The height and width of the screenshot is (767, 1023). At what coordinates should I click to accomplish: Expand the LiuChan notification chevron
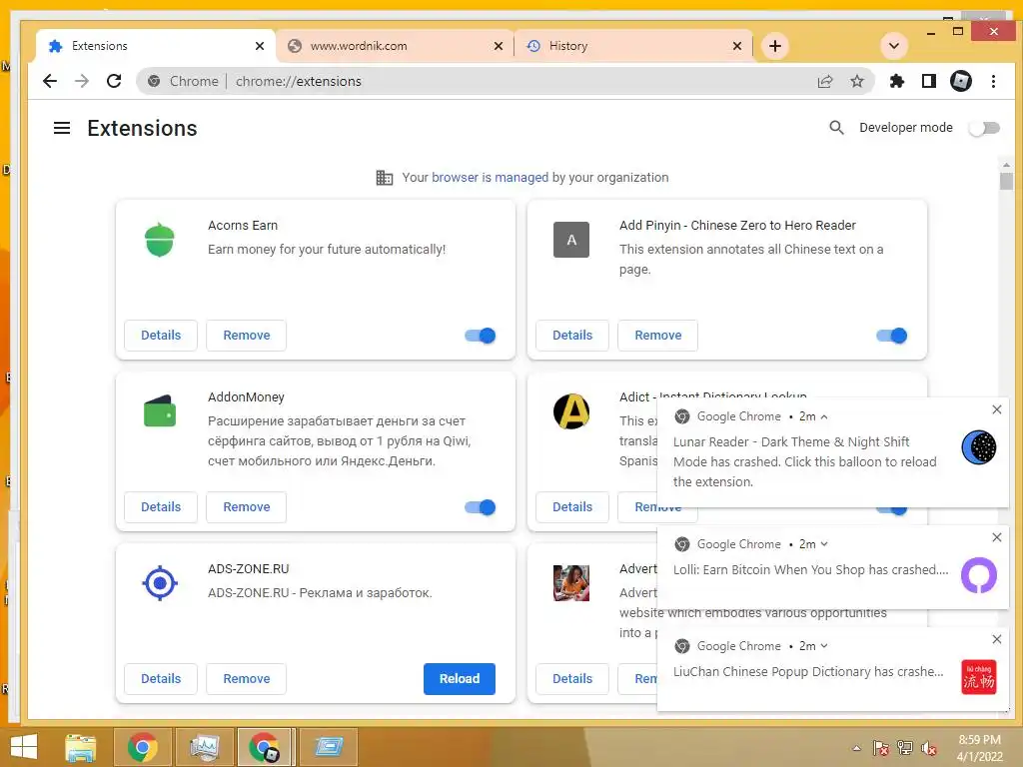point(824,646)
